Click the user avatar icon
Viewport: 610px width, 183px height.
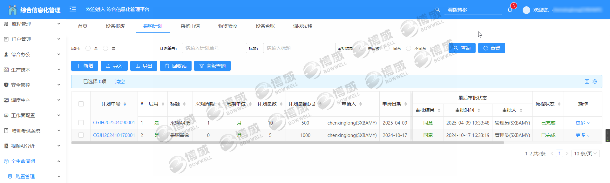pyautogui.click(x=526, y=10)
